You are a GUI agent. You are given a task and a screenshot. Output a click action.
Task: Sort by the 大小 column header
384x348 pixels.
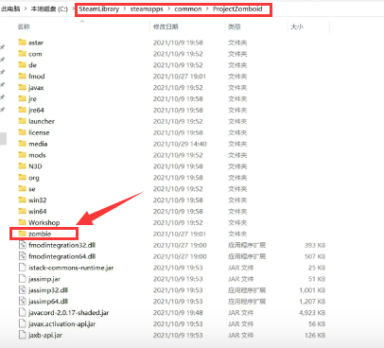click(x=297, y=26)
